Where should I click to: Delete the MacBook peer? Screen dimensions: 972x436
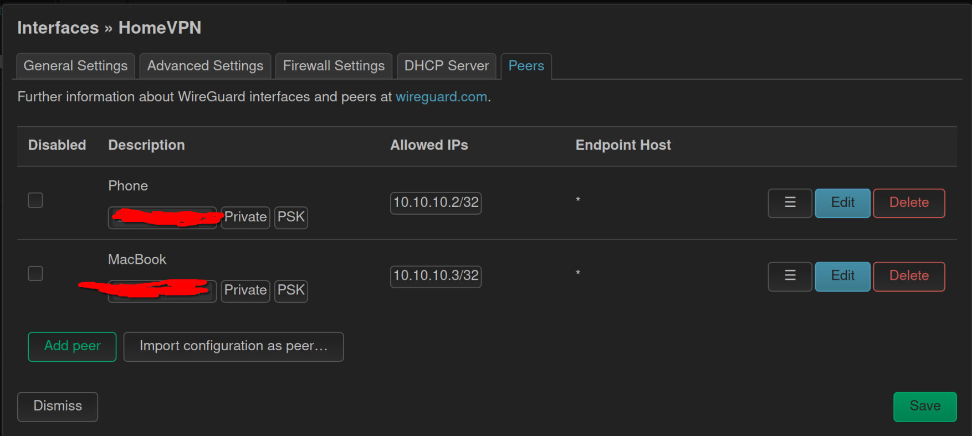[x=909, y=276]
